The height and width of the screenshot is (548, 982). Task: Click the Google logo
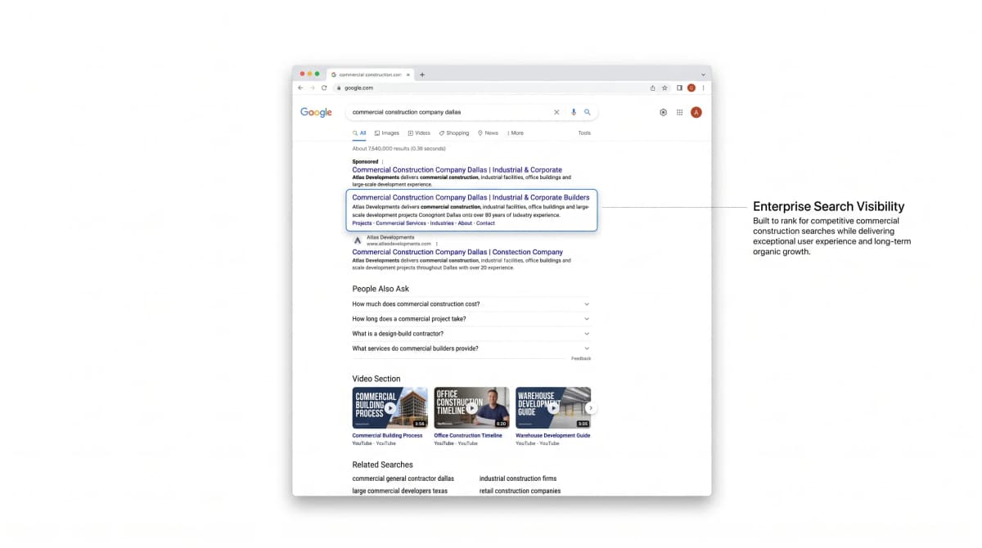[316, 112]
